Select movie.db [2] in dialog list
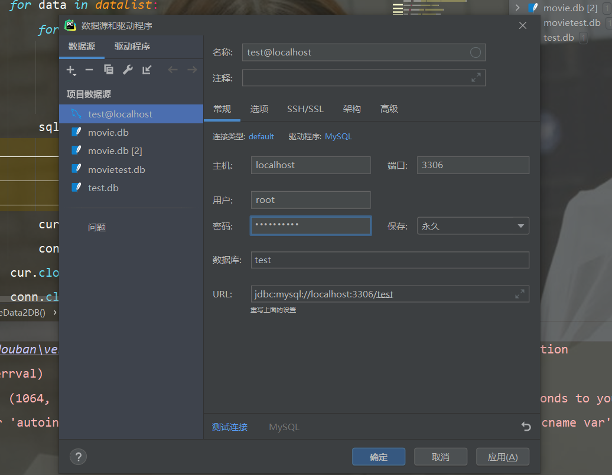This screenshot has height=475, width=612. (131, 151)
